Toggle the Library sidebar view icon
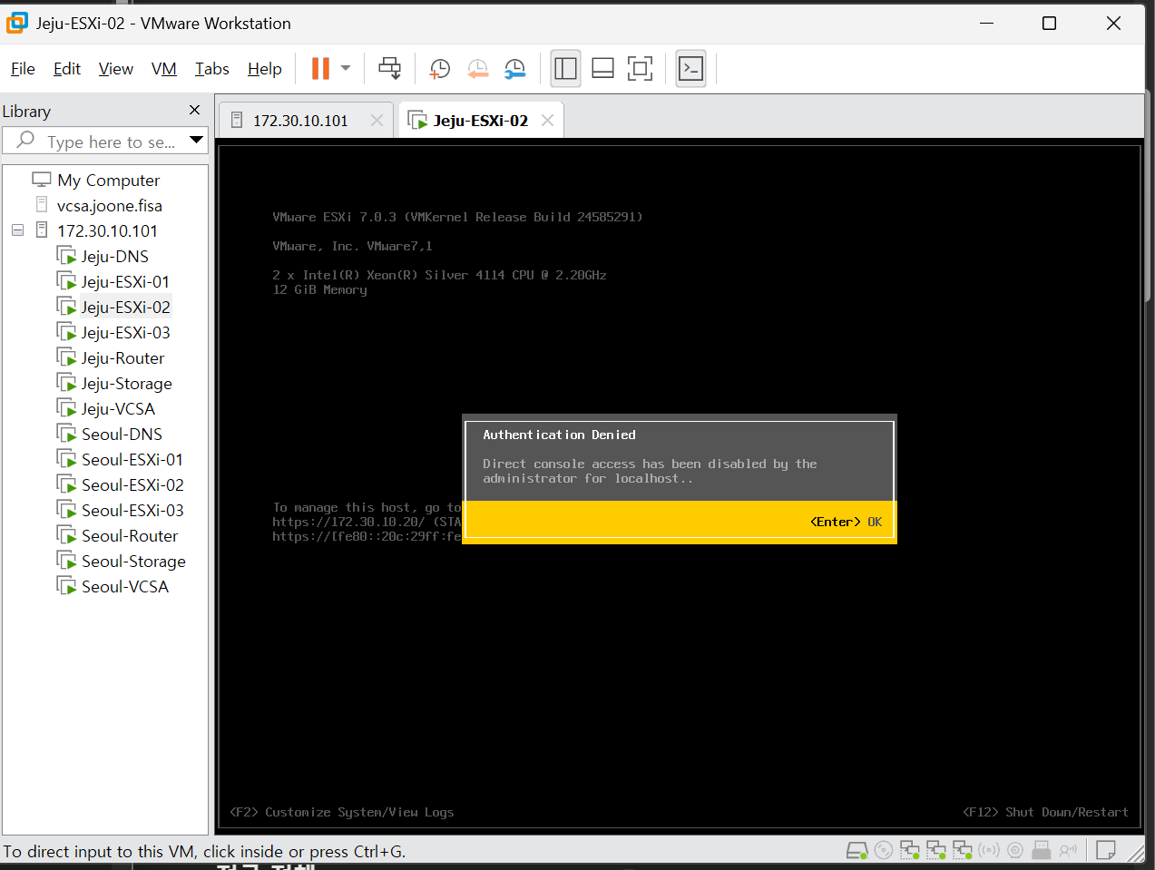Viewport: 1155px width, 870px height. coord(565,68)
